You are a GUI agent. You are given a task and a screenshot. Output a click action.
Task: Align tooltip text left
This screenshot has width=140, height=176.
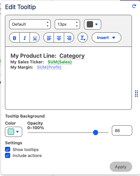[x=49, y=38]
